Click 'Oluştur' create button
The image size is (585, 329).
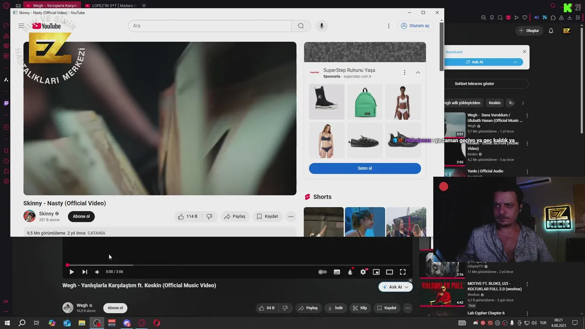(529, 31)
